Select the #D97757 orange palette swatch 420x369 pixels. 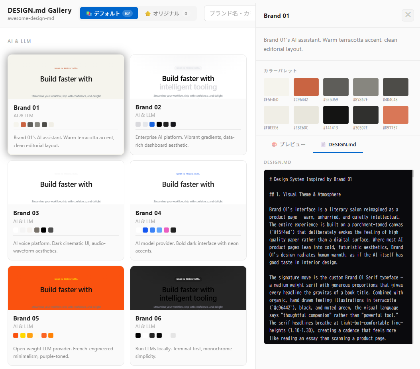[395, 115]
